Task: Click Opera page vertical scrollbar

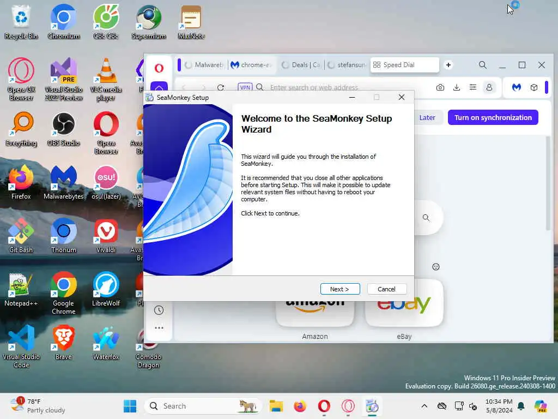Action: pos(548,183)
